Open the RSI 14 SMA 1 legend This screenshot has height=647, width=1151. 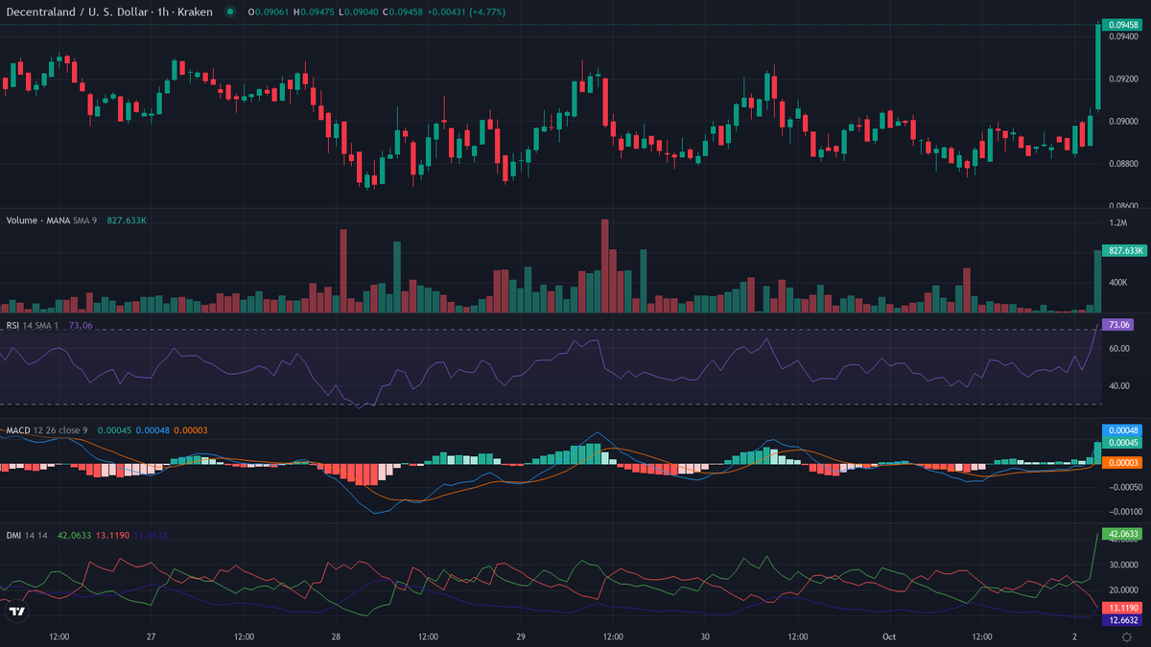33,326
